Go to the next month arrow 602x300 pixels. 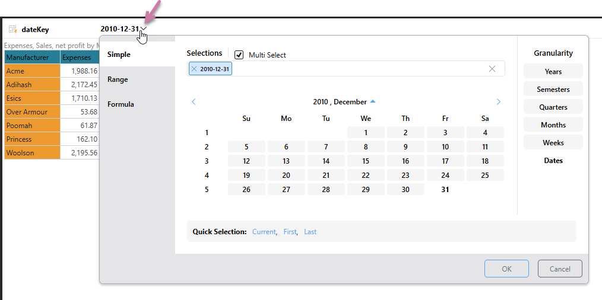(498, 102)
